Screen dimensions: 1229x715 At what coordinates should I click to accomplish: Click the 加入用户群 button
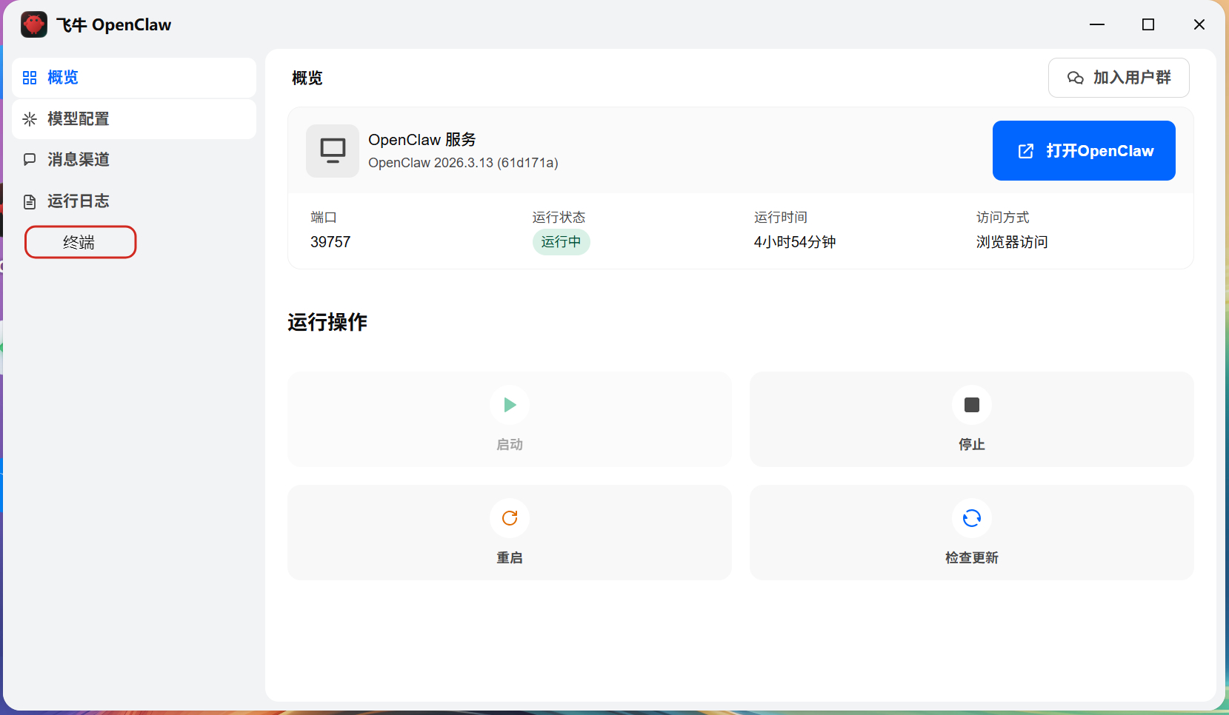point(1119,78)
